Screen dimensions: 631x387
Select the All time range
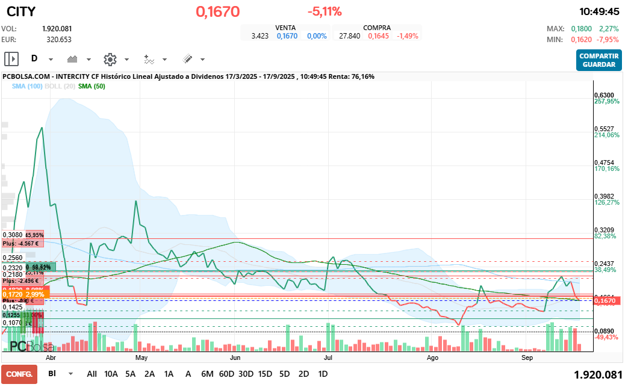click(92, 374)
